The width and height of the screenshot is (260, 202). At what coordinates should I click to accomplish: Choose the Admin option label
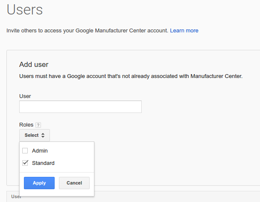[40, 150]
